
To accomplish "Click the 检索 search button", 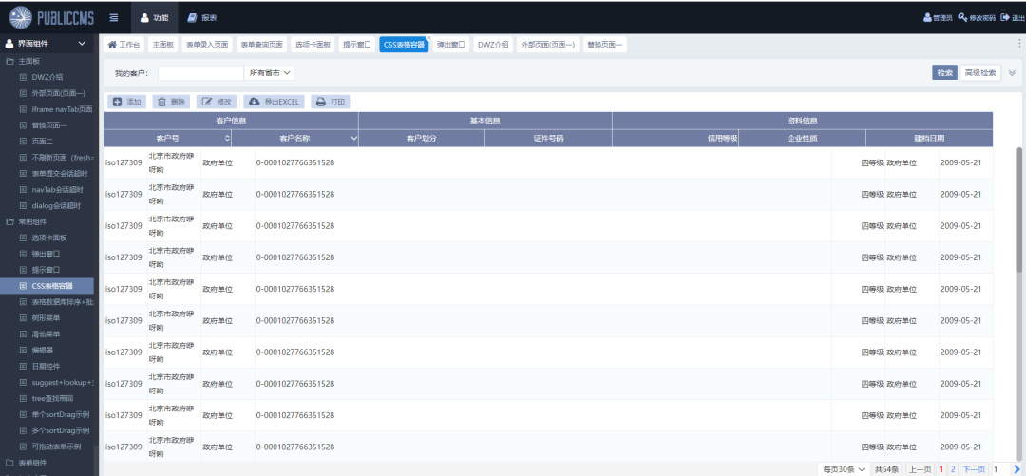I will click(944, 72).
